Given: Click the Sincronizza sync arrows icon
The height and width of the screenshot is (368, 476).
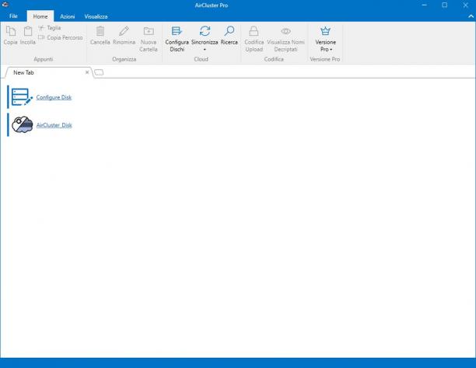Looking at the screenshot, I should point(205,31).
